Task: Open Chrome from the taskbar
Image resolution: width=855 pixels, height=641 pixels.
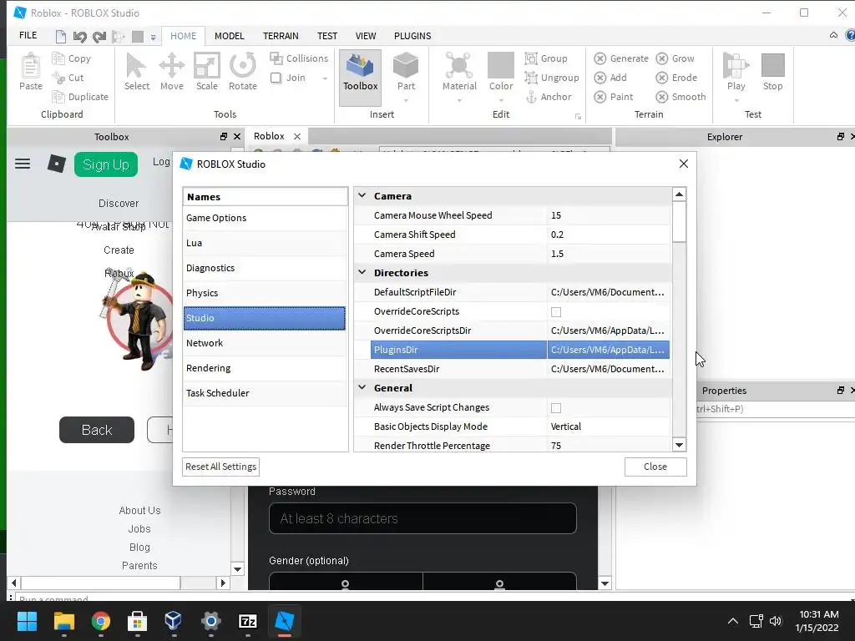Action: 100,621
